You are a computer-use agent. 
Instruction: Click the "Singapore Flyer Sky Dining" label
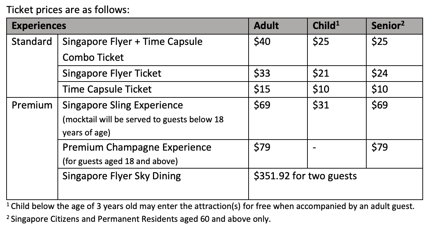(x=122, y=176)
